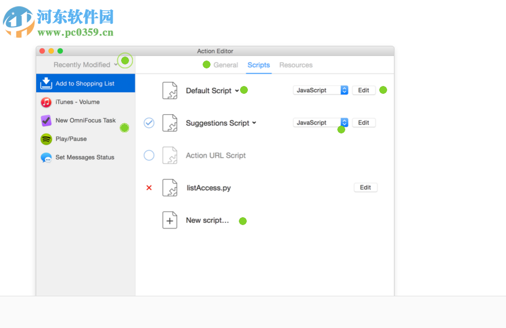Open the Resources tab

(295, 65)
